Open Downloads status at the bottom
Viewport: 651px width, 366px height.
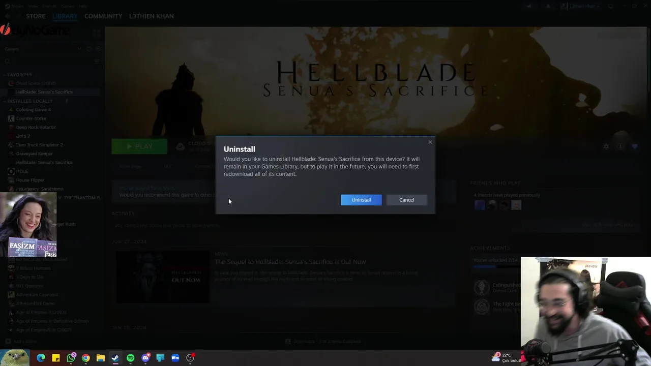[x=322, y=342]
